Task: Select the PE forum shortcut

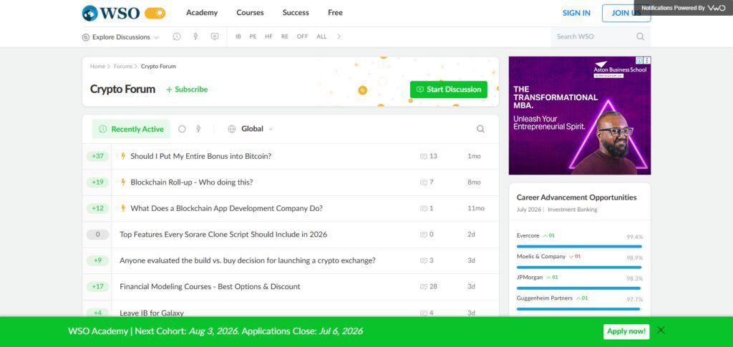Action: coord(253,36)
